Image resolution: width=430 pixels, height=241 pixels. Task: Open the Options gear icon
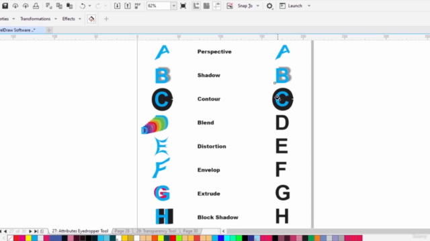pos(269,6)
